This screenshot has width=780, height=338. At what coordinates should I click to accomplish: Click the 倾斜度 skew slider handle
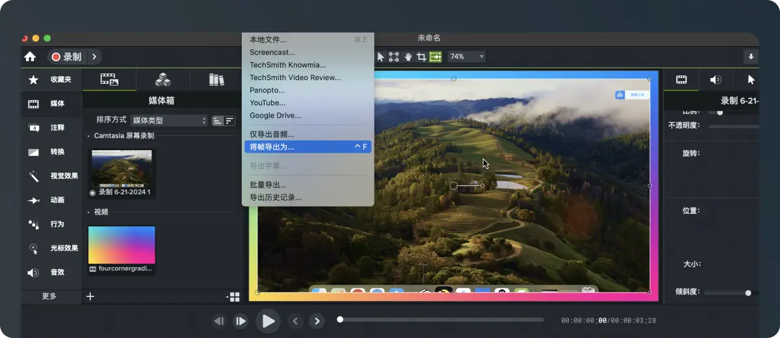click(748, 292)
